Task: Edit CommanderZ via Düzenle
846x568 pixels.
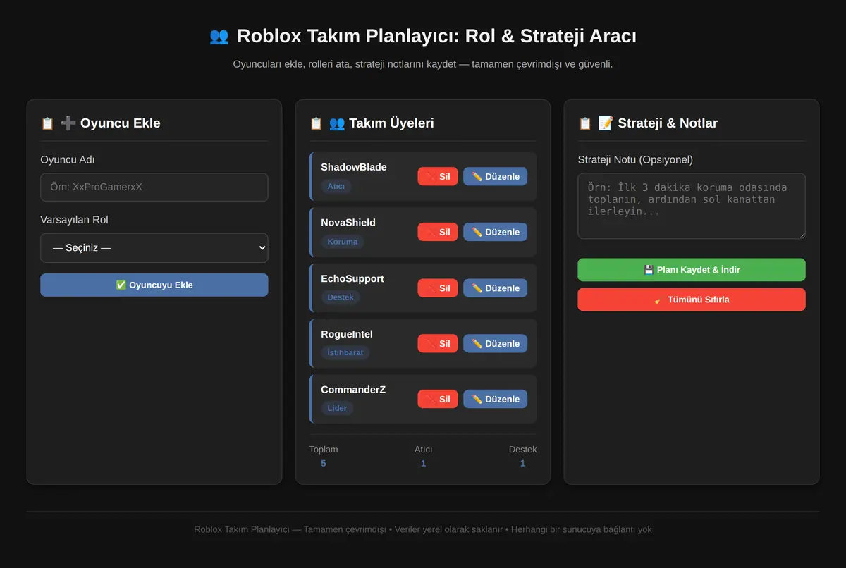Action: tap(495, 399)
